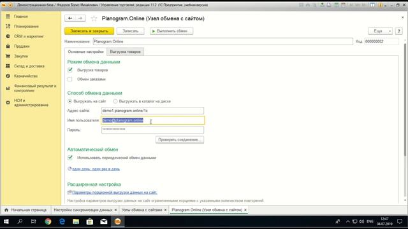Open Microsoft Store from taskbar
Viewport: 408px width, 229px height.
(90, 221)
